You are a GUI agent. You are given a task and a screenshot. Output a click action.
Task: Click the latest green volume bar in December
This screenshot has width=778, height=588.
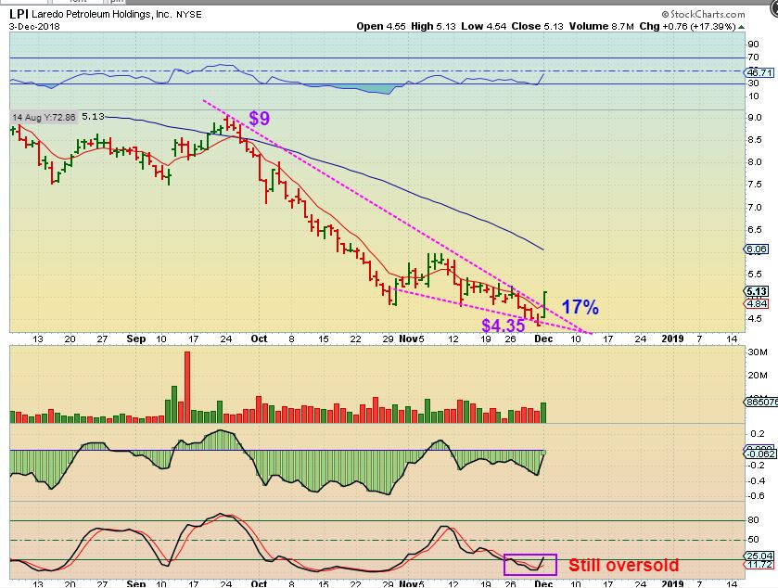[543, 413]
